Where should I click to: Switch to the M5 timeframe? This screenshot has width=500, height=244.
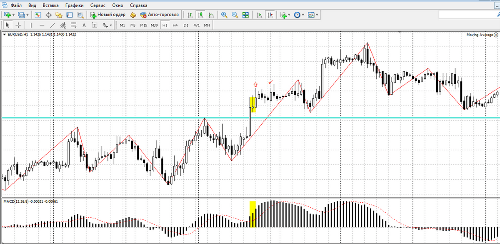click(132, 25)
